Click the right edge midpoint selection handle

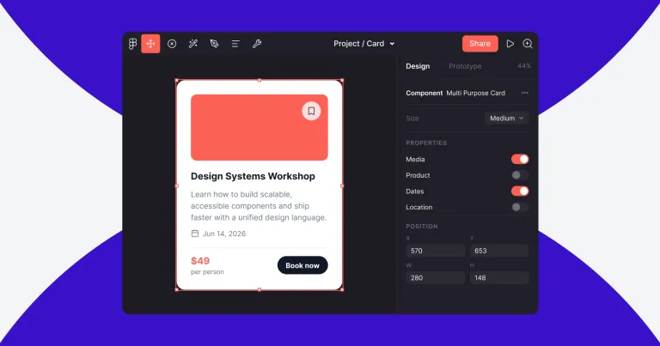point(342,185)
